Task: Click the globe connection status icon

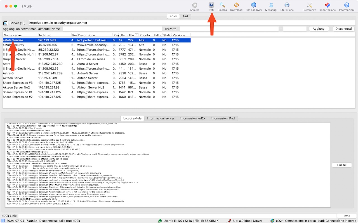Action: tap(272, 220)
